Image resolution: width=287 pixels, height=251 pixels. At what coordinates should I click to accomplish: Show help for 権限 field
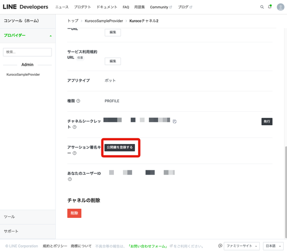[x=78, y=101]
